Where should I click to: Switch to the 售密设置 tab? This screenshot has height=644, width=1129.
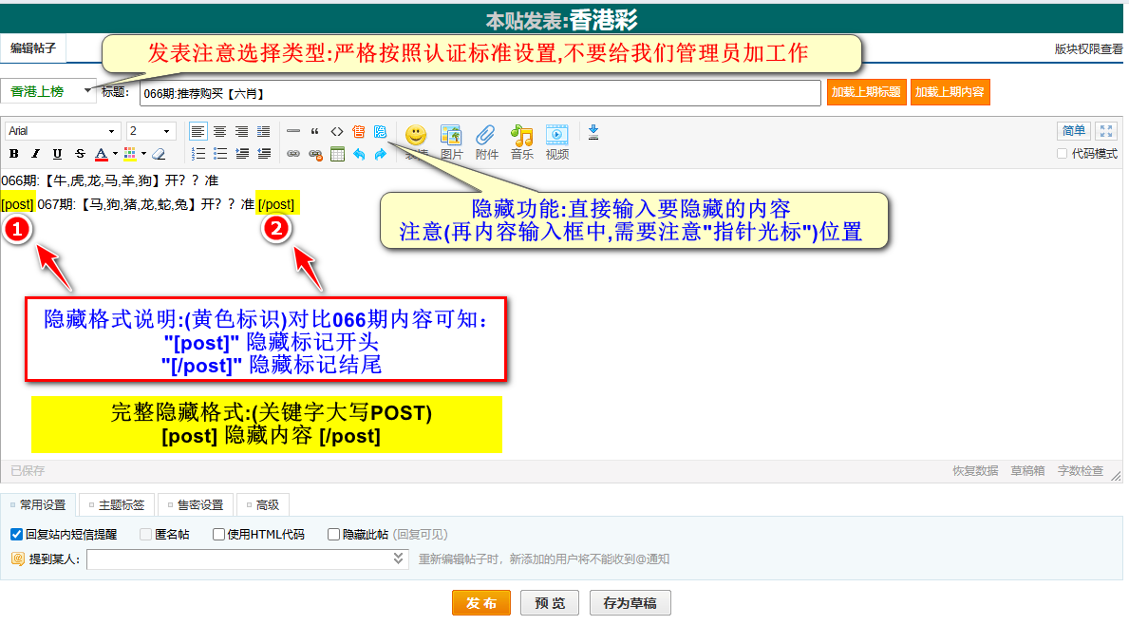click(x=197, y=505)
